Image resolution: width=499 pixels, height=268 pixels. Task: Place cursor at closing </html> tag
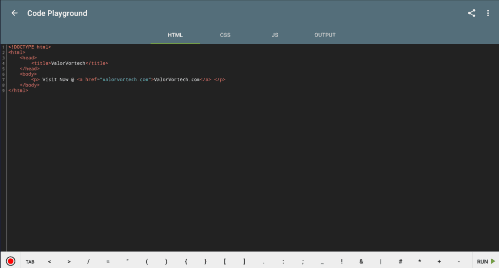tap(18, 90)
